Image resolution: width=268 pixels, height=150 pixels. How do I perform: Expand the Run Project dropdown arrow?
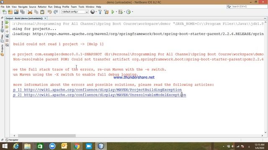[x=116, y=12]
